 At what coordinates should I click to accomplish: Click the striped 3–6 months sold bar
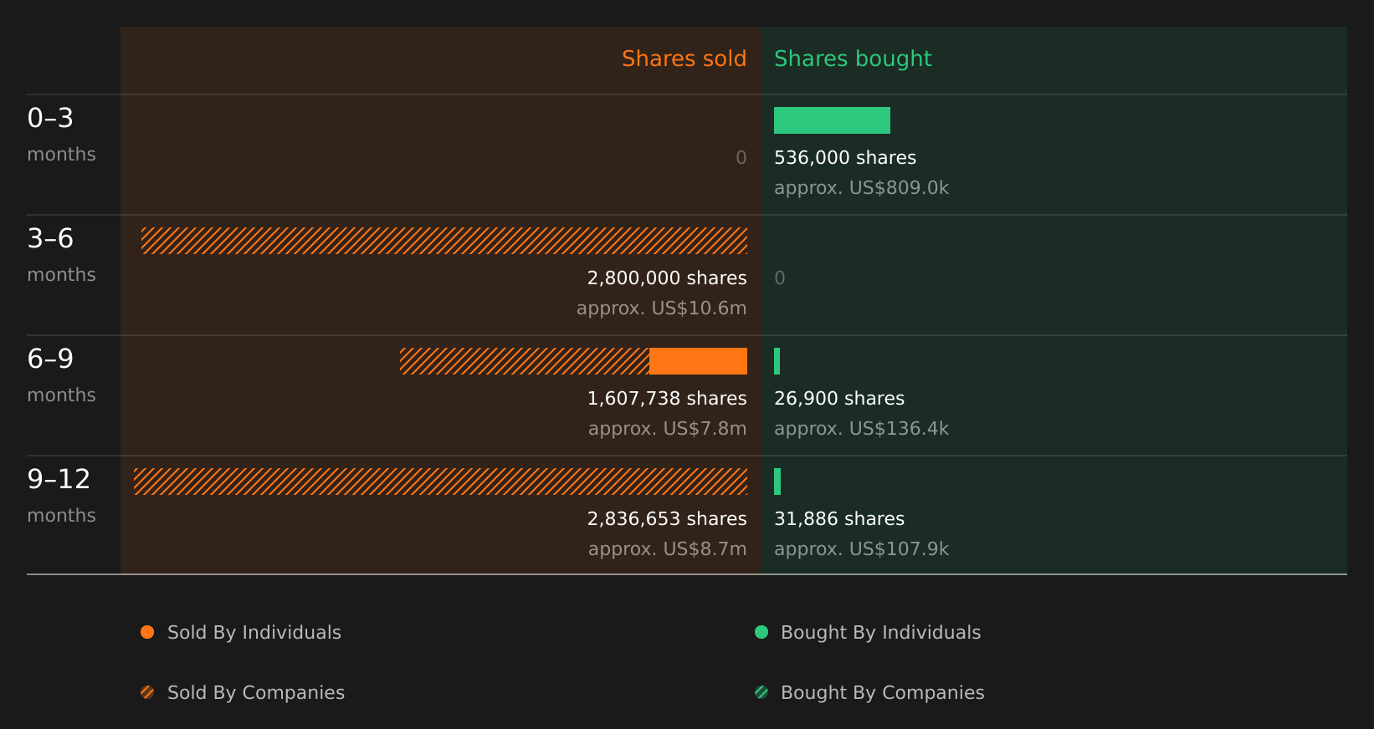(x=444, y=241)
